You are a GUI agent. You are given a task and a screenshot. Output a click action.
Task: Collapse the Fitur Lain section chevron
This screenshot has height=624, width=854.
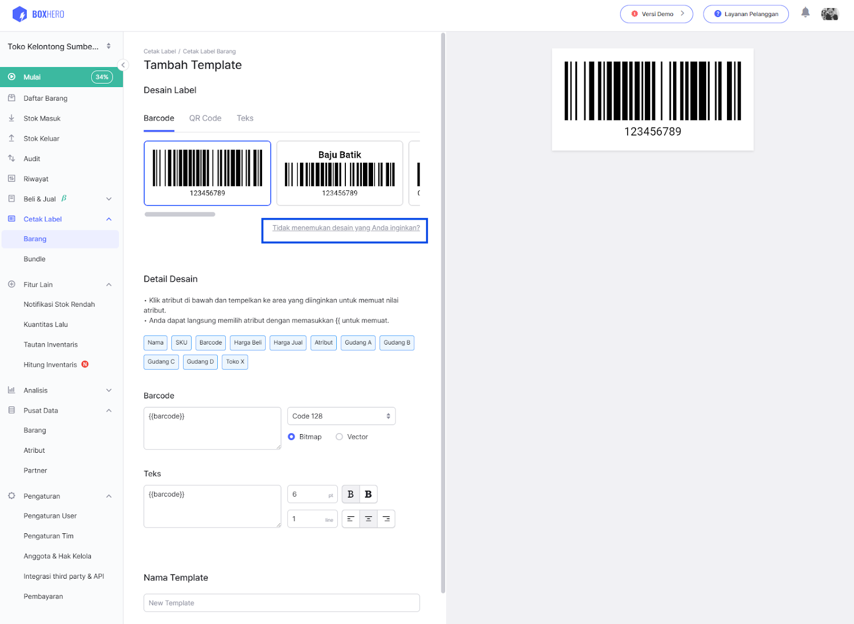point(109,285)
